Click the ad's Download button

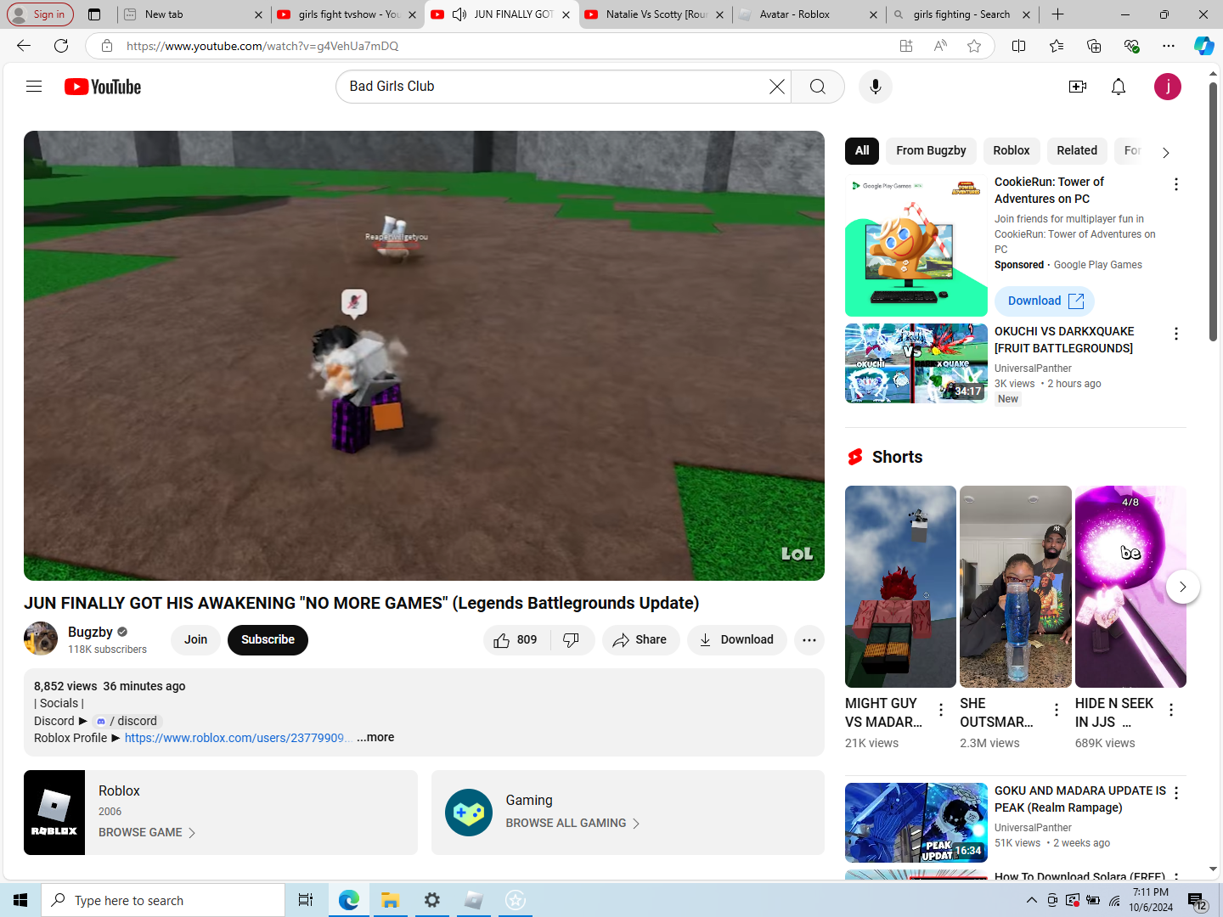click(x=1045, y=301)
